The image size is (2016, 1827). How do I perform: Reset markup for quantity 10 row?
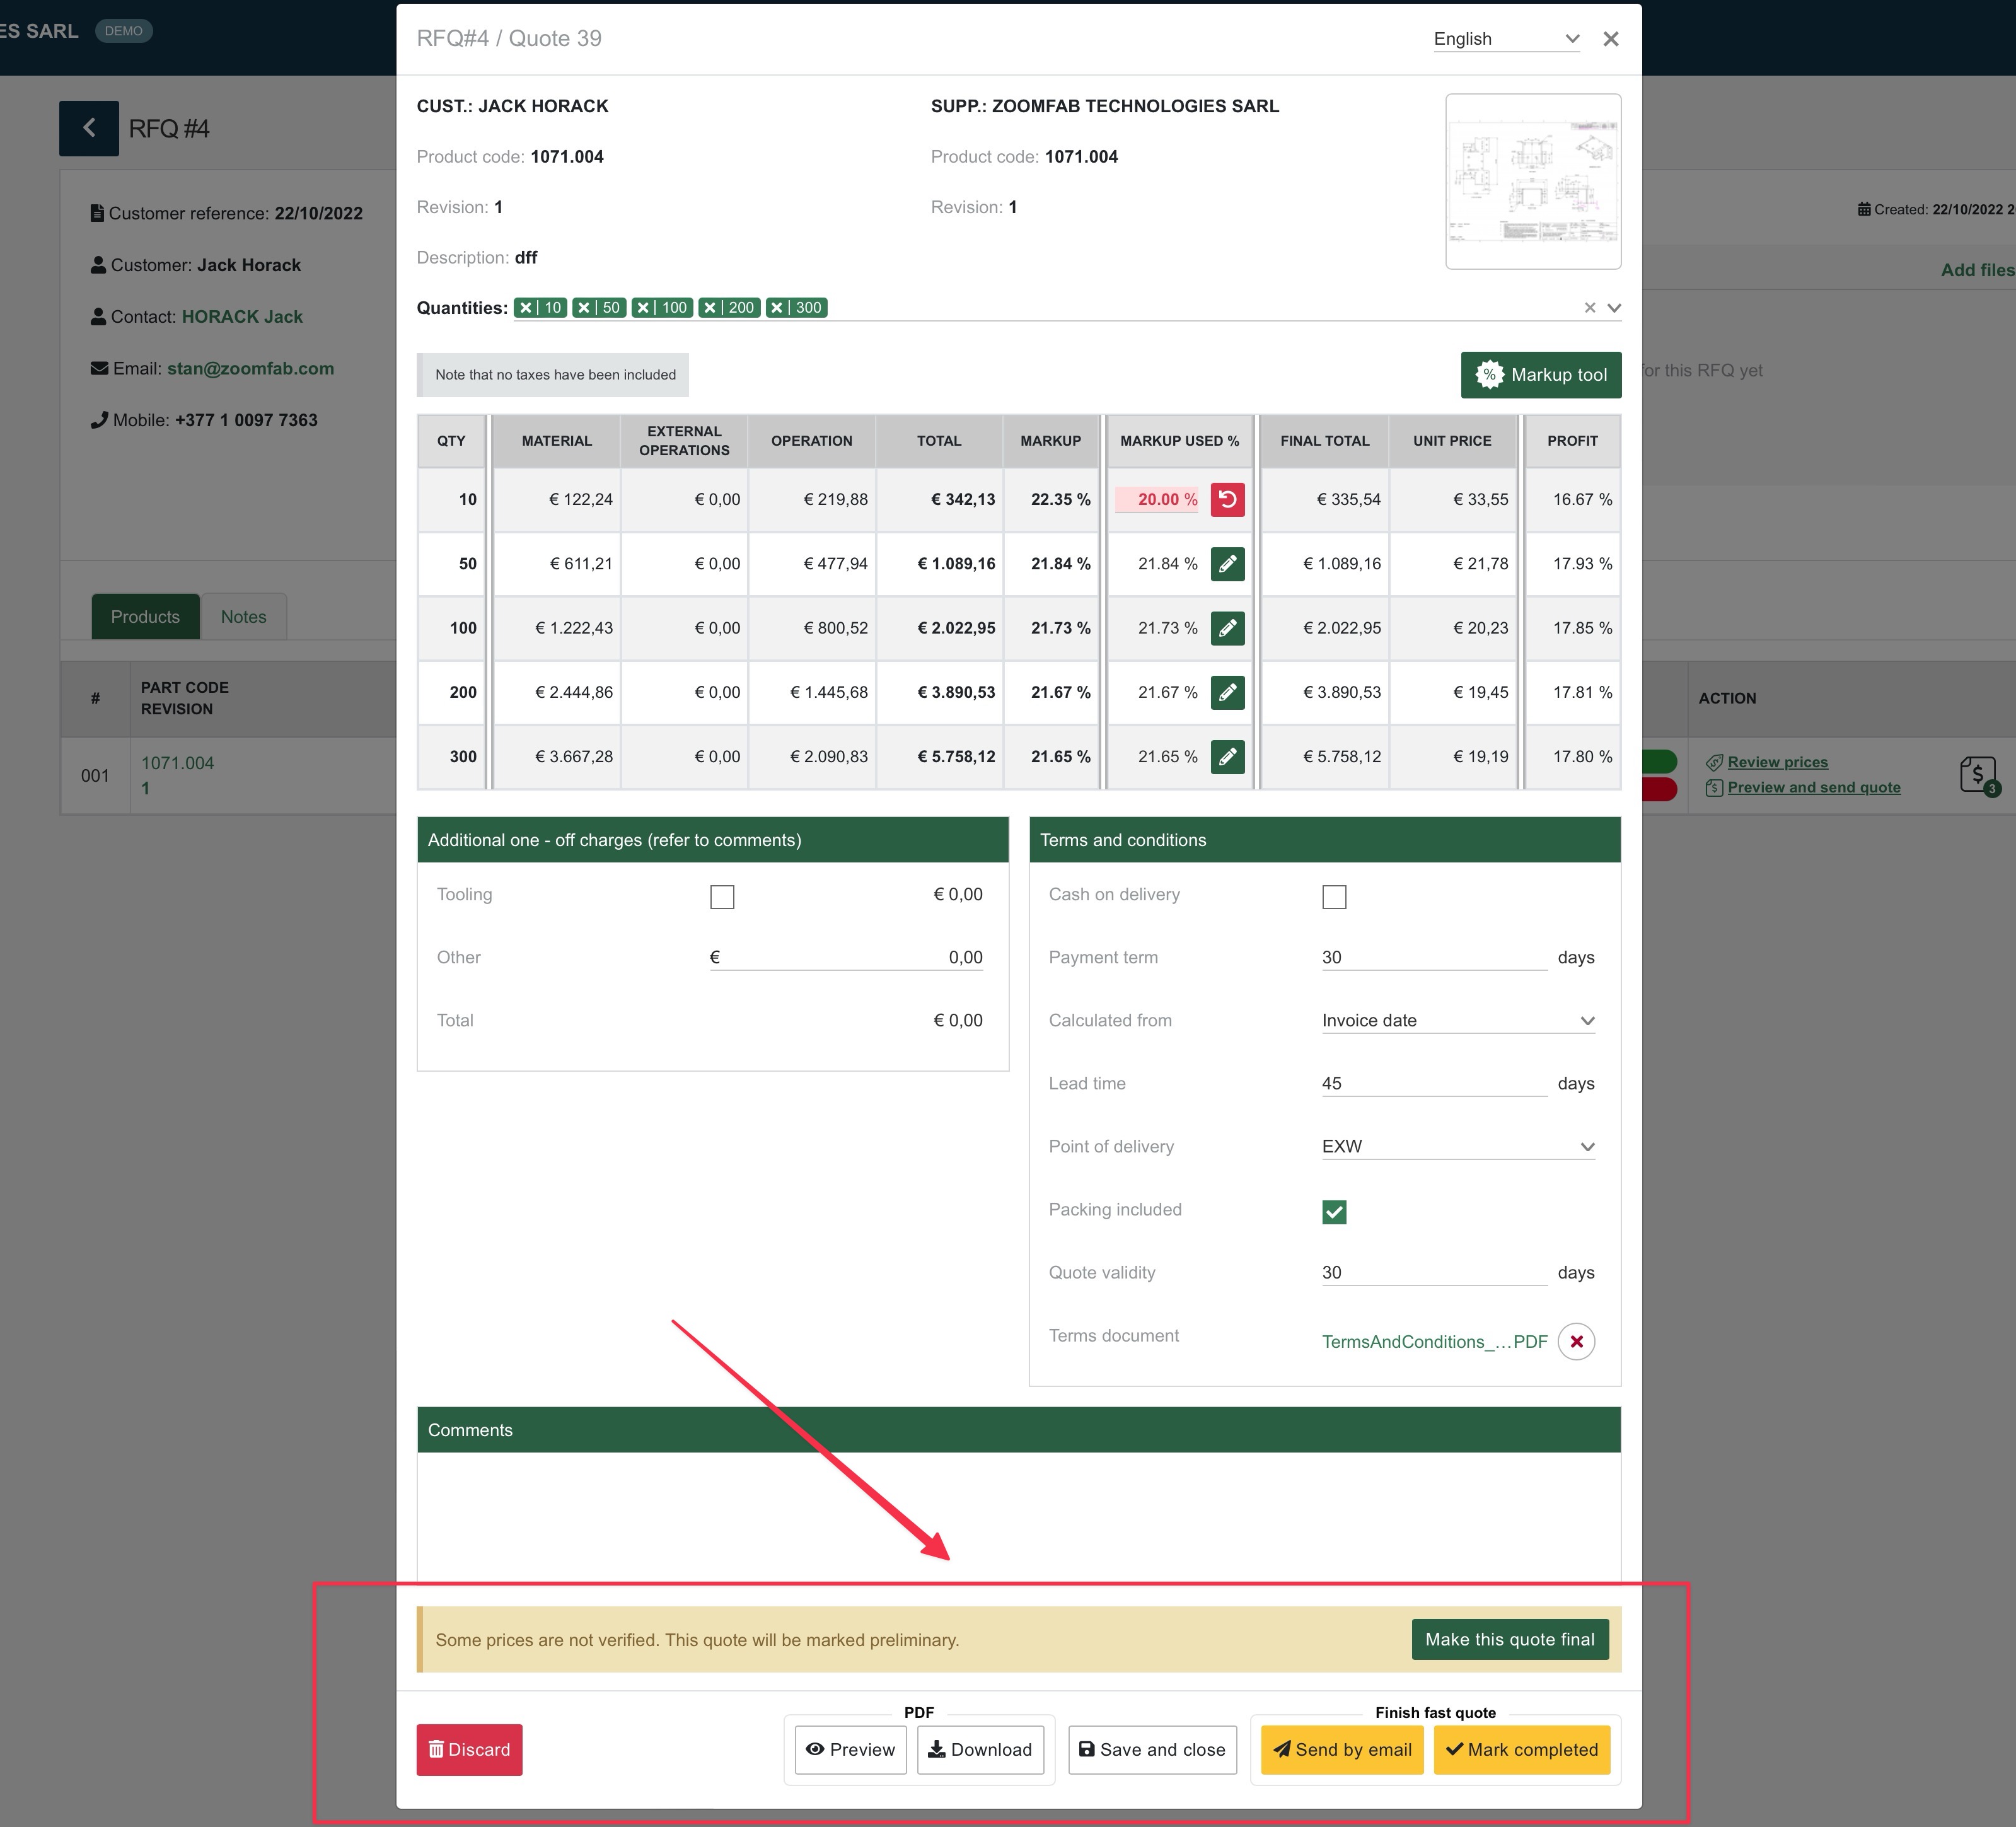pos(1227,499)
